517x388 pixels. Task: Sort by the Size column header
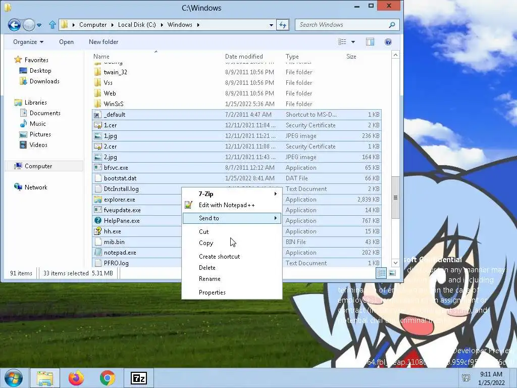click(351, 57)
